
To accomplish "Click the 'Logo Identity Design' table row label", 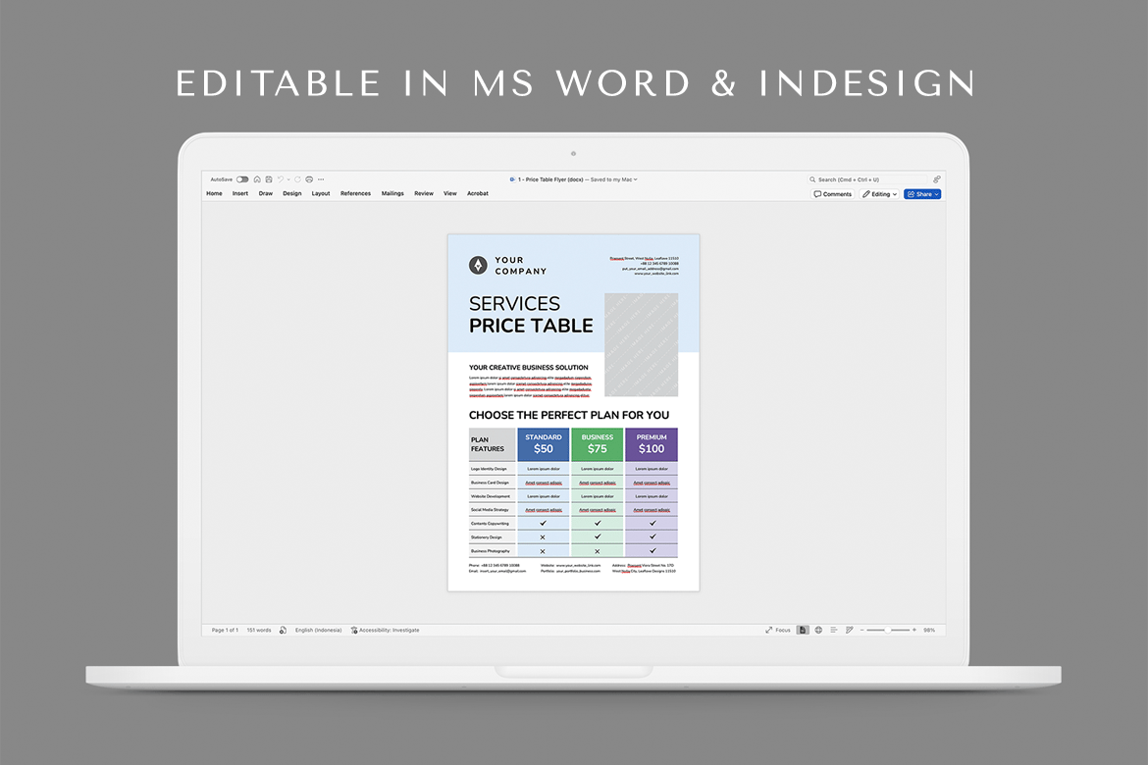I will 489,469.
